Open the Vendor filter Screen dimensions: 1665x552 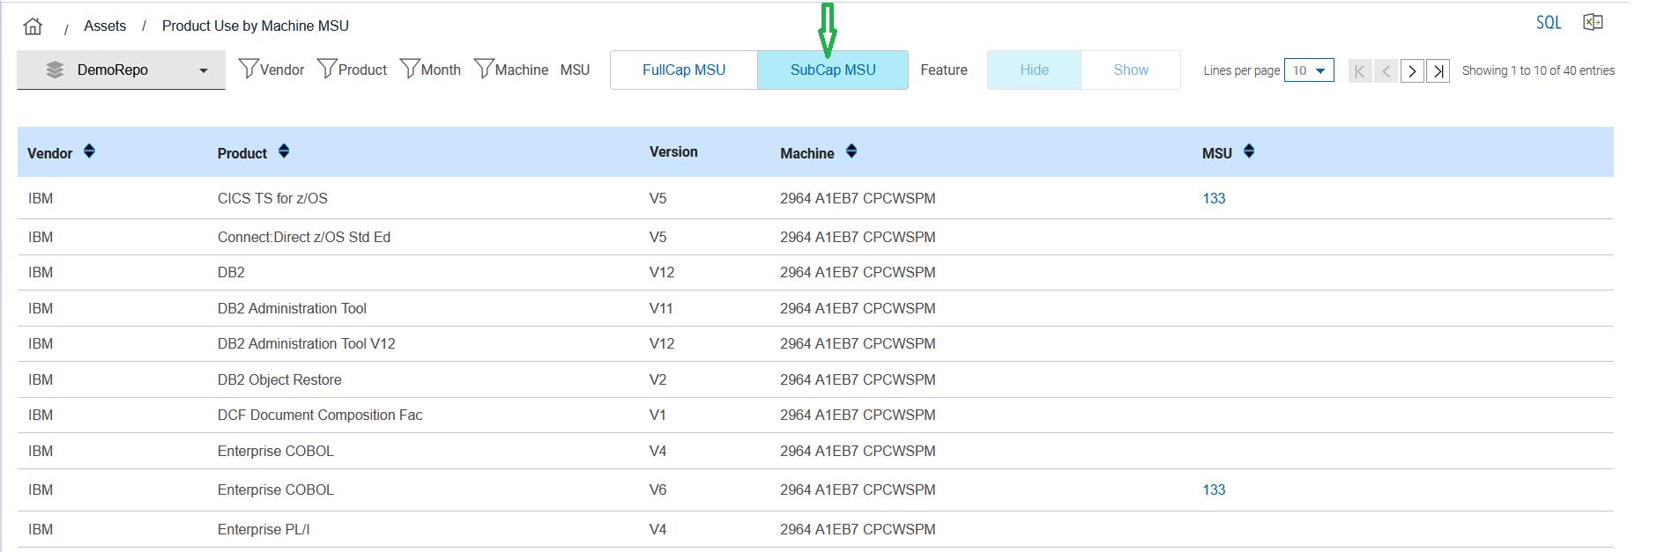271,70
